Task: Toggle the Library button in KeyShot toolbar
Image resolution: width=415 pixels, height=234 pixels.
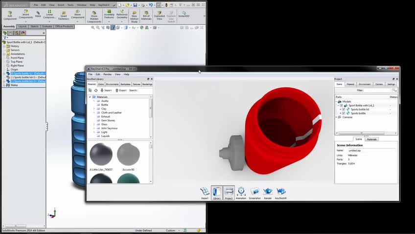Action: pyautogui.click(x=217, y=193)
